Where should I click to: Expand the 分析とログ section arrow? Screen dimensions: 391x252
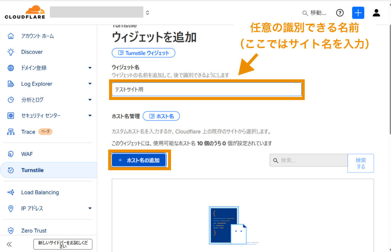point(90,100)
